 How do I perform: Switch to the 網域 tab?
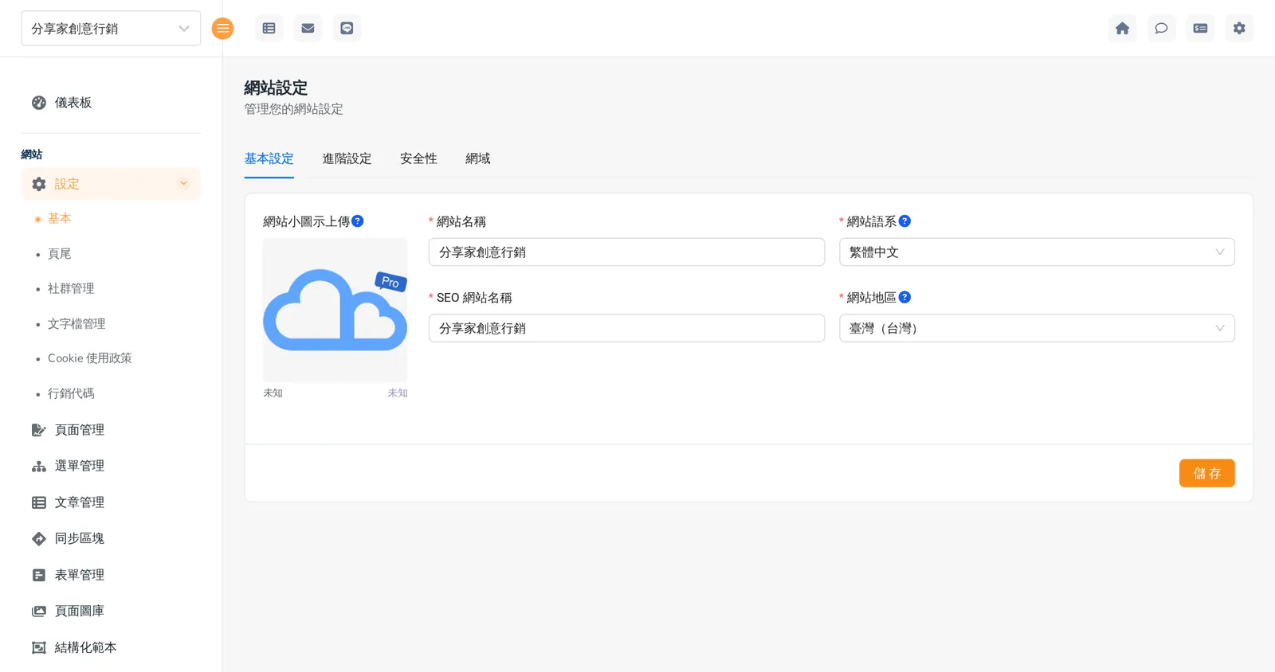pos(478,158)
